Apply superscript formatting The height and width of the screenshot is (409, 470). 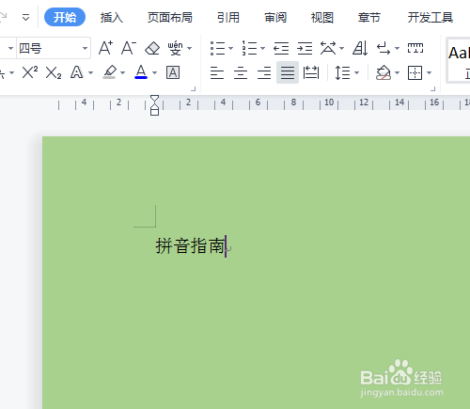tap(30, 72)
